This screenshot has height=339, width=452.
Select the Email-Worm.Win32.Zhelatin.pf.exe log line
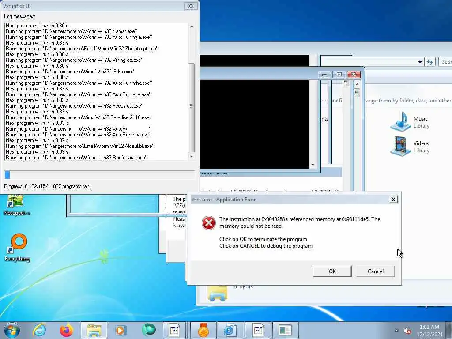point(82,49)
